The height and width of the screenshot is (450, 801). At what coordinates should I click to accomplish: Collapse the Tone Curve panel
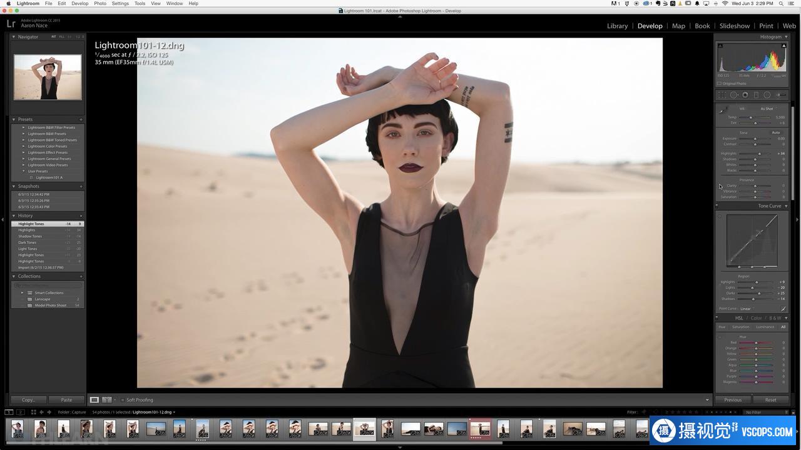786,206
